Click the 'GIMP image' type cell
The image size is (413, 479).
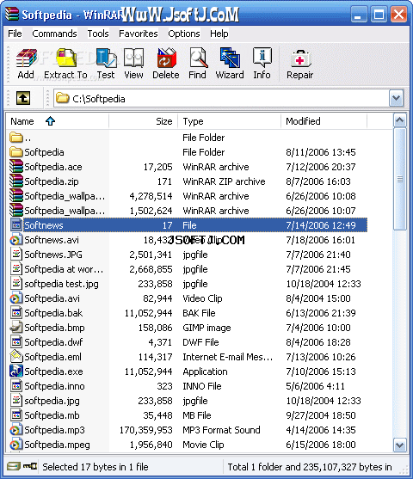tap(206, 328)
